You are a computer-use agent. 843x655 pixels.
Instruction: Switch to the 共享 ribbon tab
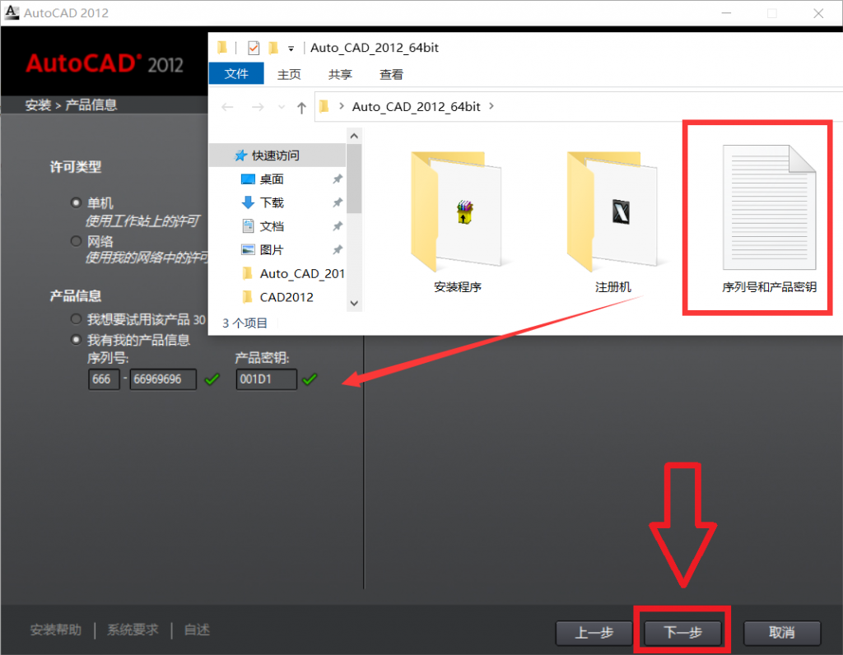[340, 74]
